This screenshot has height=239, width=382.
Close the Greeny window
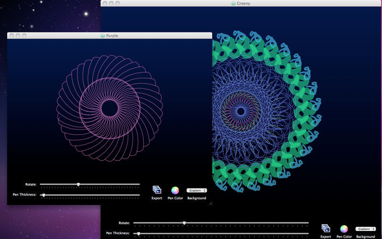click(x=105, y=3)
